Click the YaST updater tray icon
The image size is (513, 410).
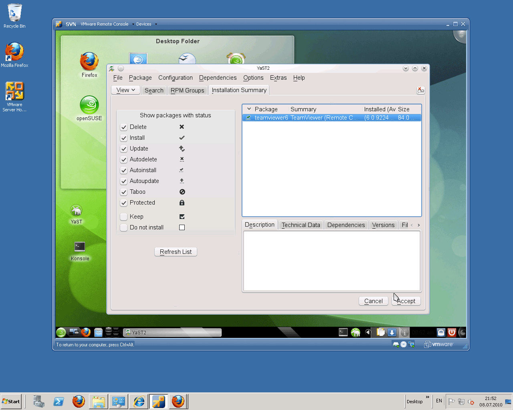[x=355, y=332]
